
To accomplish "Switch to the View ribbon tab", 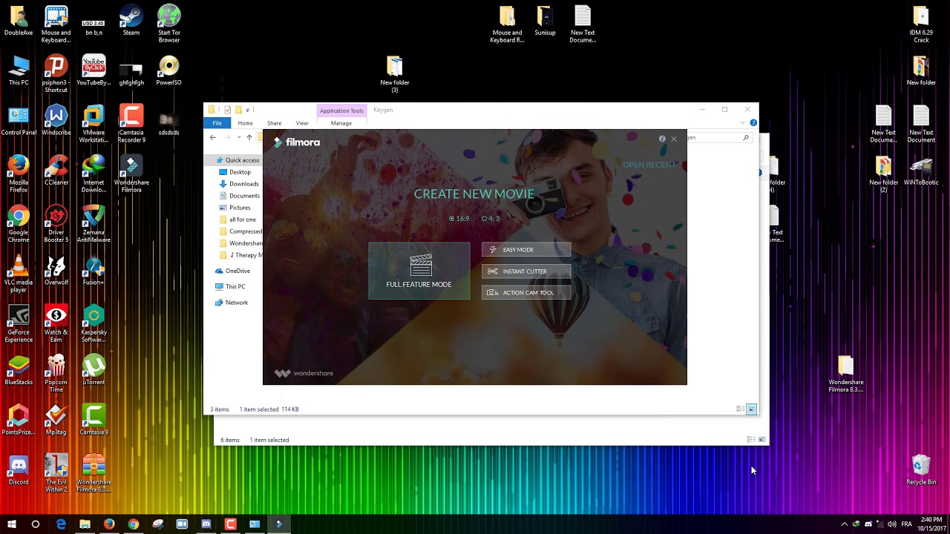I will click(302, 123).
